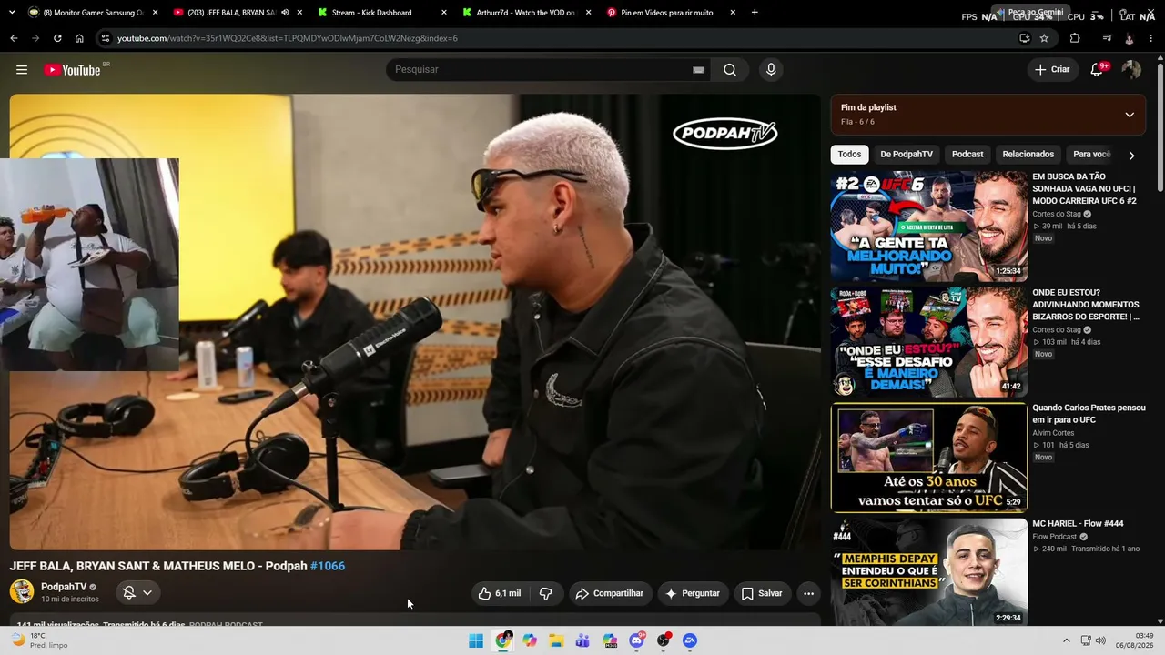The width and height of the screenshot is (1165, 655).
Task: Close the Stream - Kick Dashboard tab
Action: (x=444, y=13)
